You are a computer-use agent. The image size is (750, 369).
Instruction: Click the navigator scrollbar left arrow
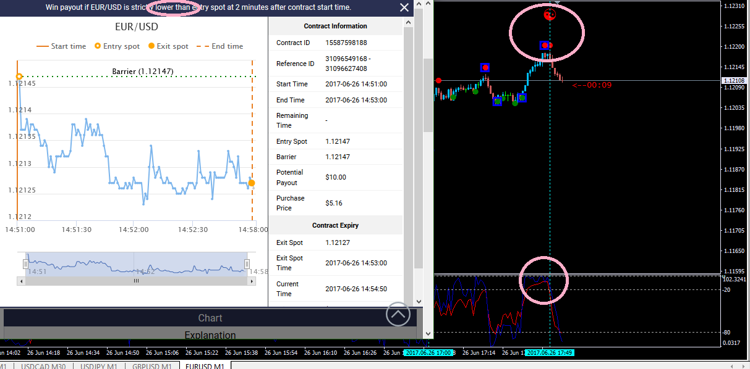point(21,281)
